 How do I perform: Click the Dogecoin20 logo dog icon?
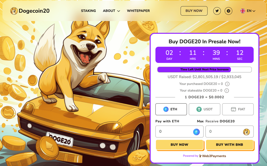[14, 11]
